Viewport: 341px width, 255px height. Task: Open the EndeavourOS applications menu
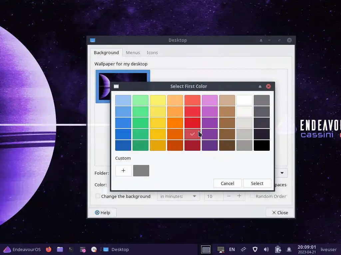(x=22, y=249)
